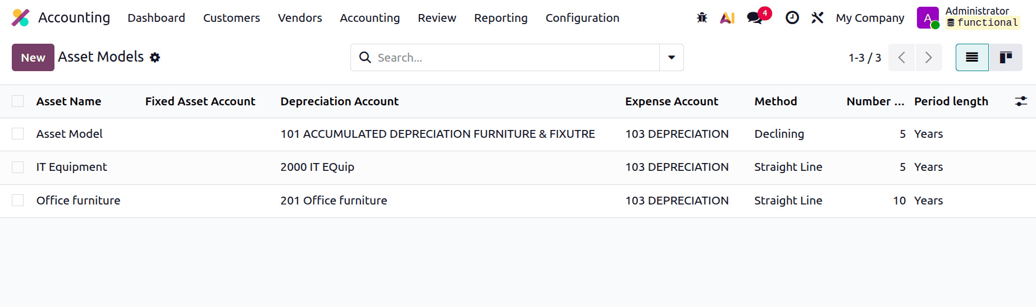Viewport: 1036px width, 307px height.
Task: Click the search magnifier icon
Action: coord(365,57)
